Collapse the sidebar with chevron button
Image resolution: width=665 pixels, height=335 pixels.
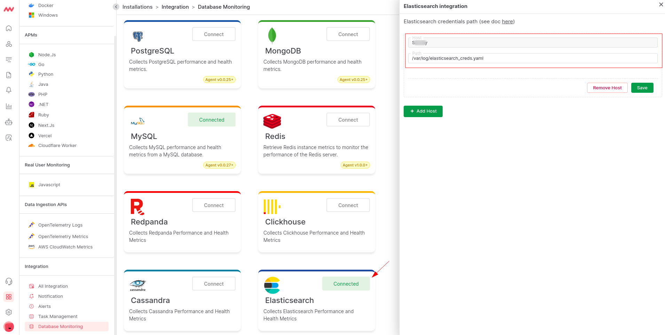point(116,7)
